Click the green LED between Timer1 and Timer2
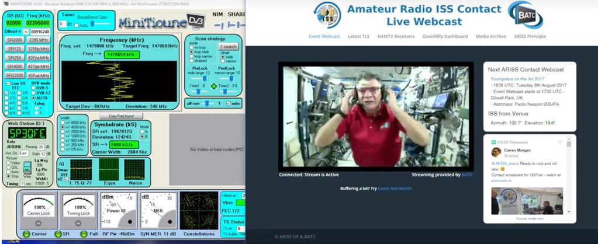This screenshot has width=598, height=244. click(x=213, y=86)
